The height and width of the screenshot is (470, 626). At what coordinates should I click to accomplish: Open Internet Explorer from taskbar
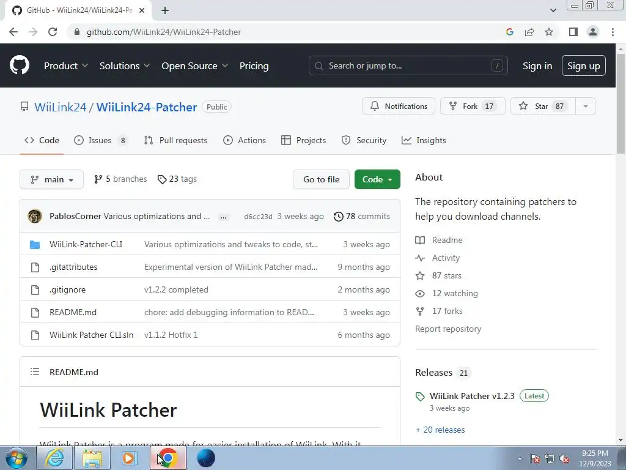pyautogui.click(x=54, y=458)
